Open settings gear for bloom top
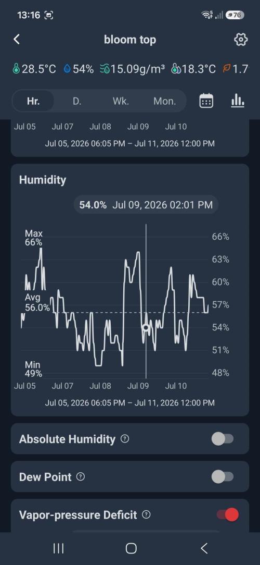This screenshot has height=565, width=260. point(241,40)
